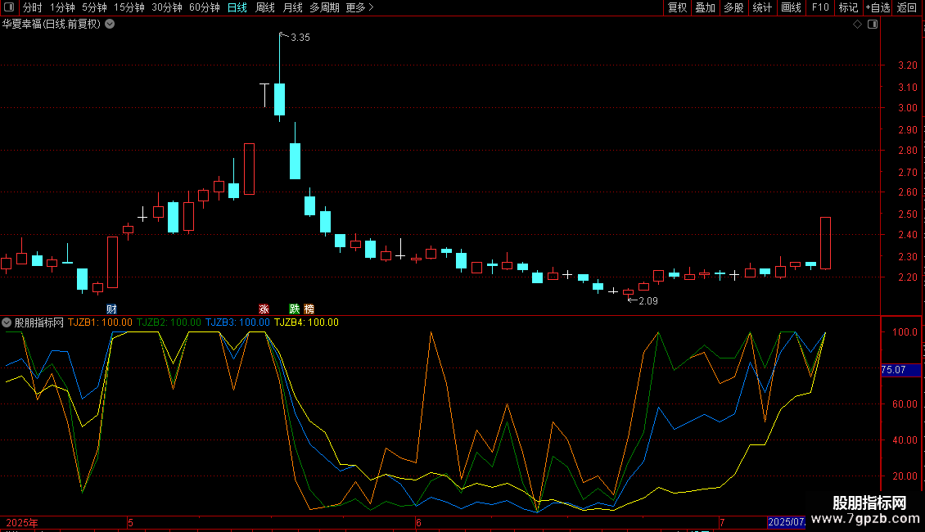The height and width of the screenshot is (532, 925).
Task: Switch to 分时 intraday view
Action: (x=32, y=7)
